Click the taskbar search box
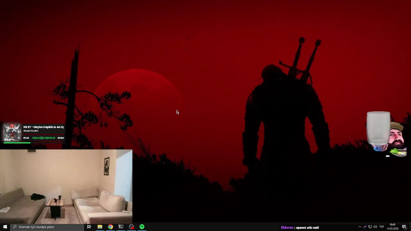The image size is (411, 231). coord(47,227)
